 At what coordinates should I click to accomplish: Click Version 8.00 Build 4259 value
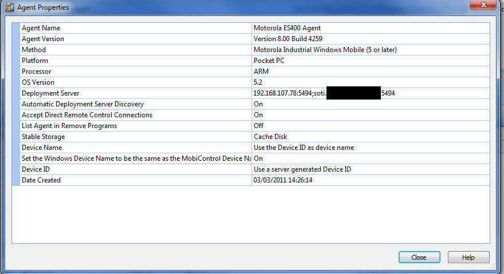tap(288, 39)
